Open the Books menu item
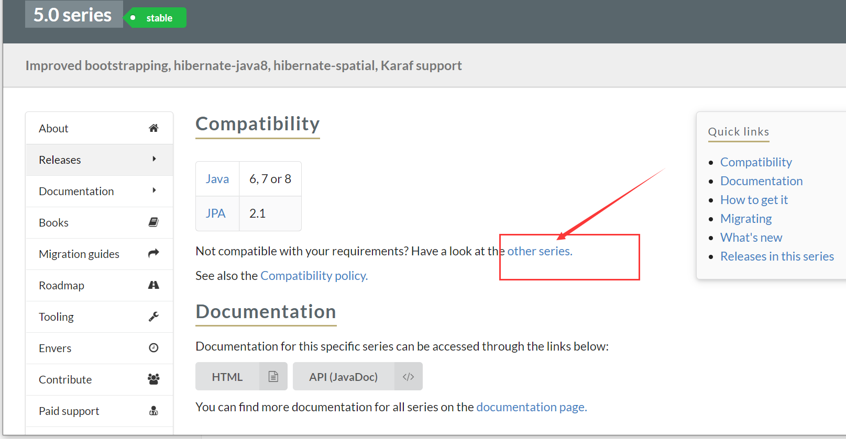This screenshot has height=439, width=846. 99,222
